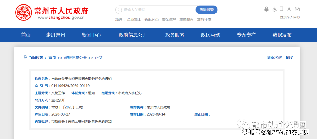Click the magnifier icon in search box
This screenshot has width=317, height=139.
120,10
